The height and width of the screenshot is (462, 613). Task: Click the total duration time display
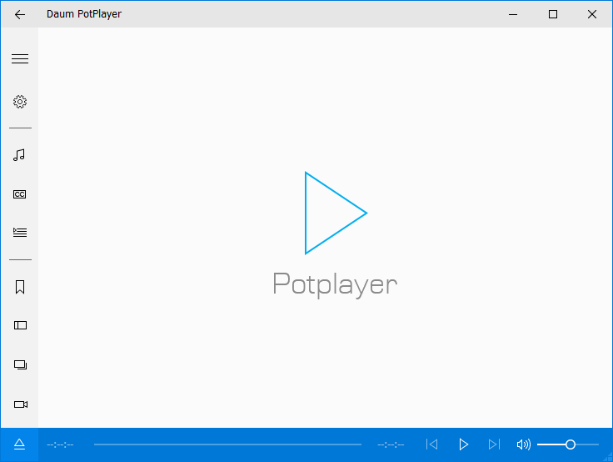391,444
